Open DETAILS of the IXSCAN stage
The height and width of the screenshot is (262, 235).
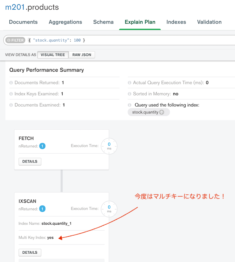click(30, 253)
